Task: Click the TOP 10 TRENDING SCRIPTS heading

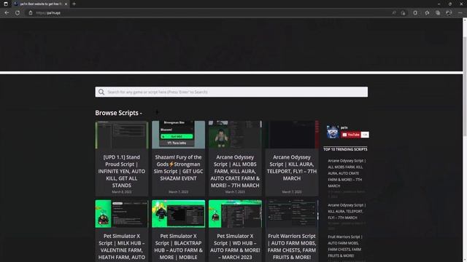Action: [345, 149]
